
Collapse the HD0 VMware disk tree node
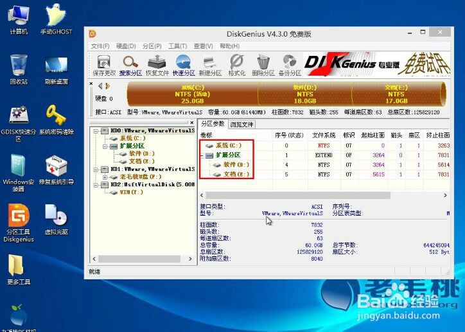96,131
